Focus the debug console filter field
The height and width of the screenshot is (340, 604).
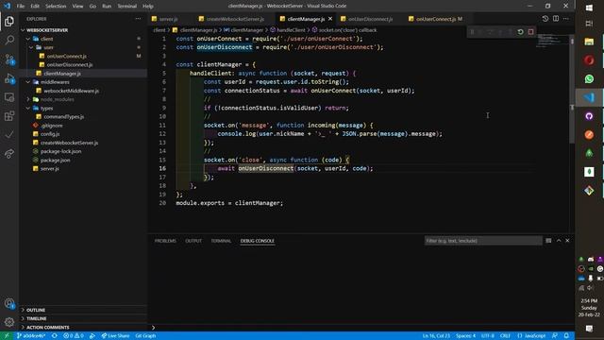483,241
